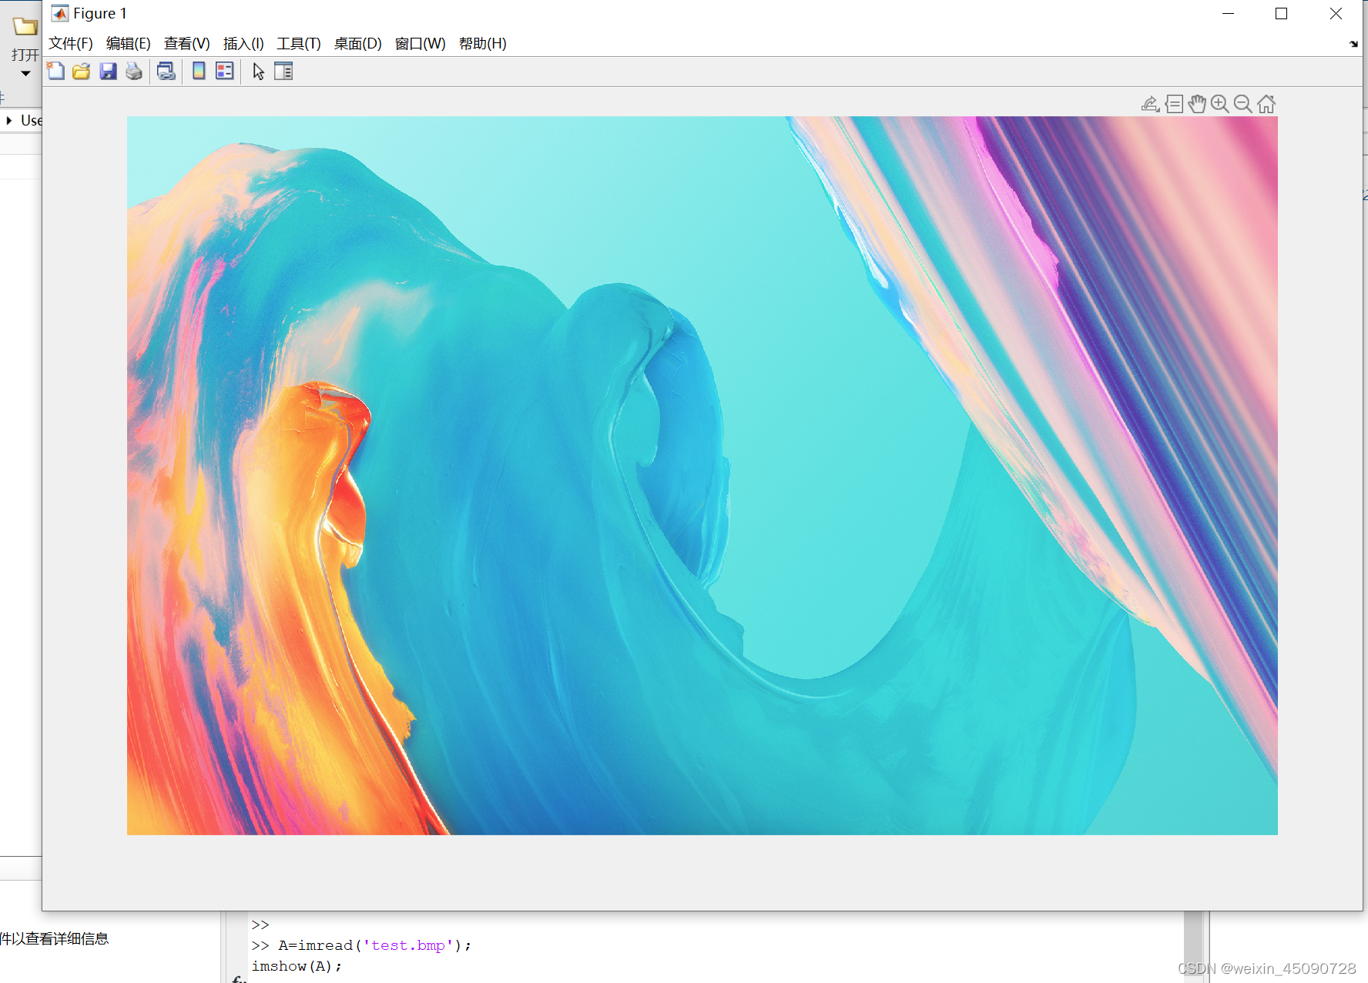Image resolution: width=1368 pixels, height=983 pixels.
Task: Save the figure using the floppy disk icon
Action: pos(108,72)
